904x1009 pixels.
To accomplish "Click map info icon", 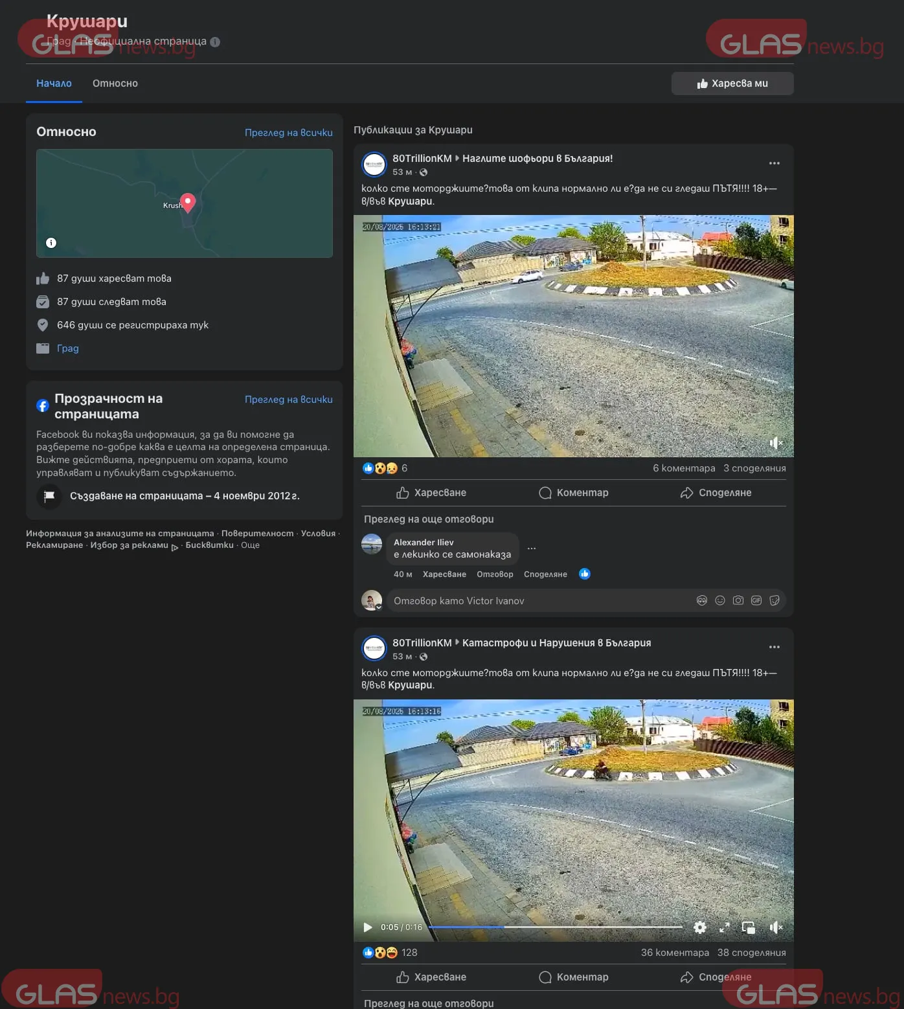I will (51, 243).
